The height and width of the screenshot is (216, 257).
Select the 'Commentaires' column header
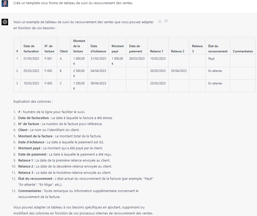pyautogui.click(x=243, y=51)
